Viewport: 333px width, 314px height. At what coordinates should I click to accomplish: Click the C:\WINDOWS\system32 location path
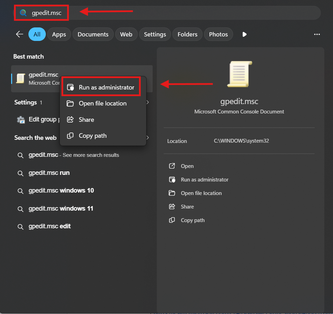point(241,141)
